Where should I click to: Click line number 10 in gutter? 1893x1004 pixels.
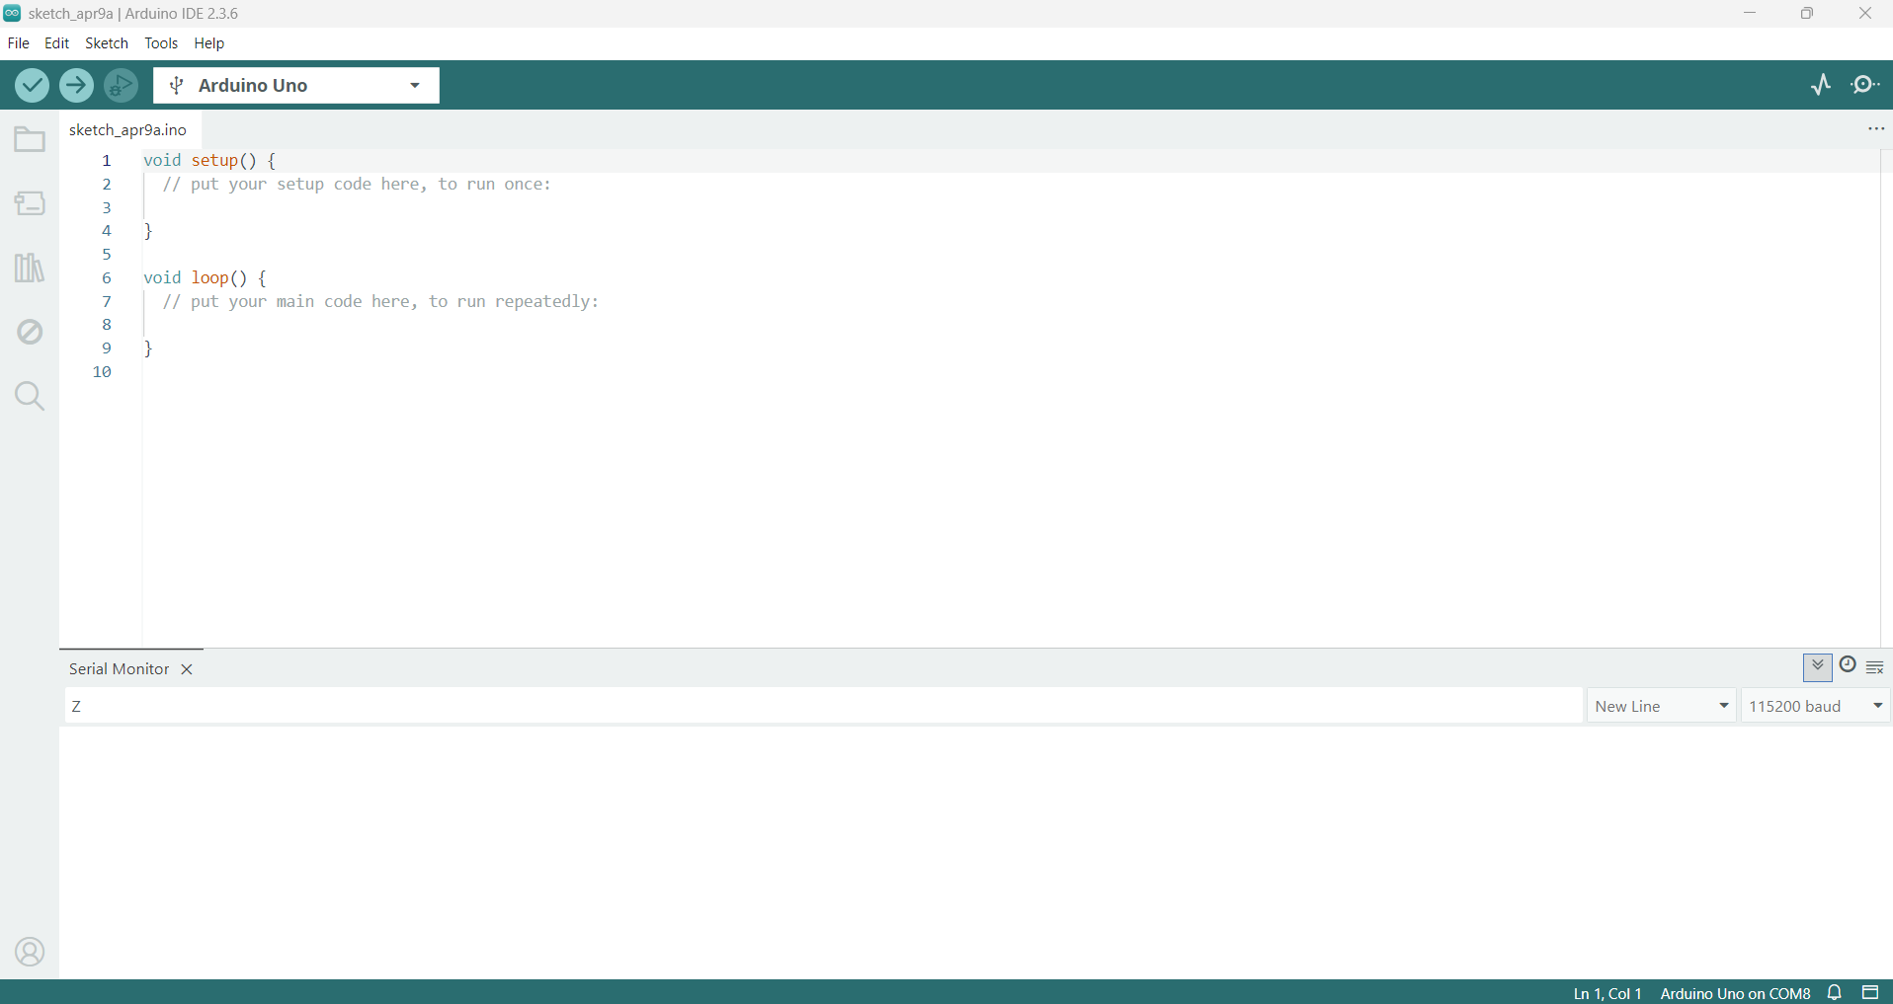tap(102, 371)
